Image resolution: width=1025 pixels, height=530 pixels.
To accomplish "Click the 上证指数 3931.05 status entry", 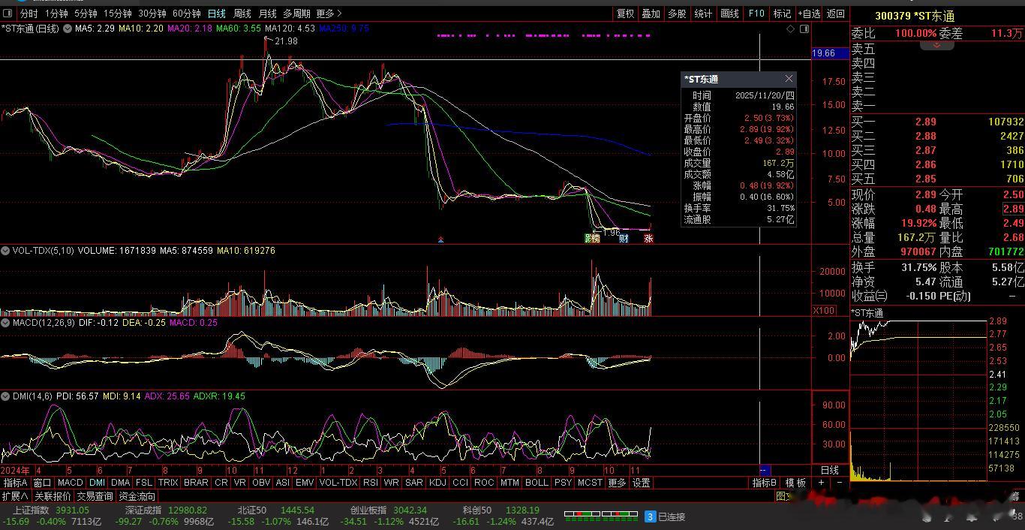I will pyautogui.click(x=51, y=510).
